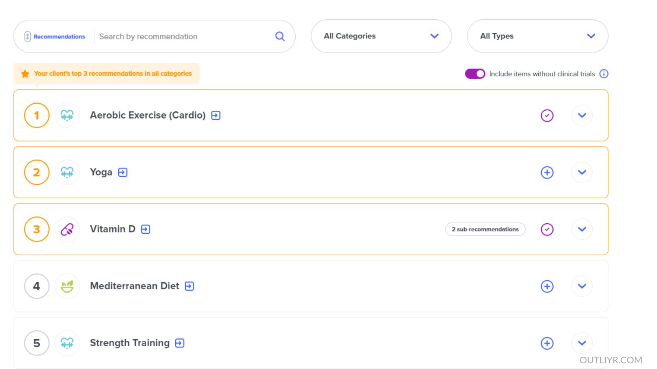Expand the Mediterranean Diet row

coord(582,286)
